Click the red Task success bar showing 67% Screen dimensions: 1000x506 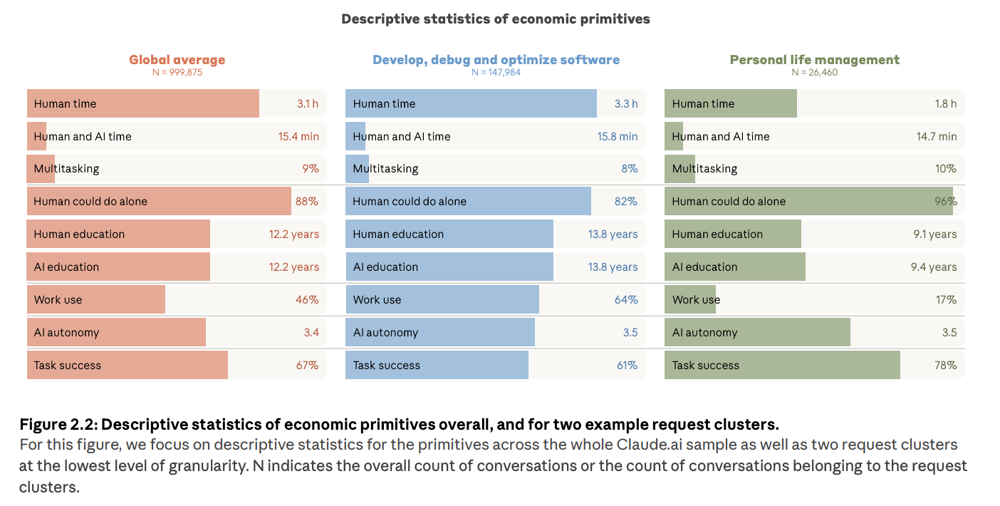pos(127,365)
